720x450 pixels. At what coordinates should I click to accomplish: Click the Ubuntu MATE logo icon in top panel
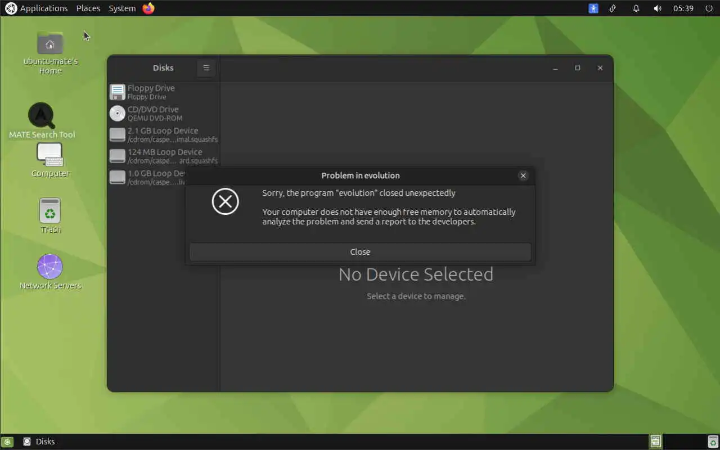tap(11, 8)
